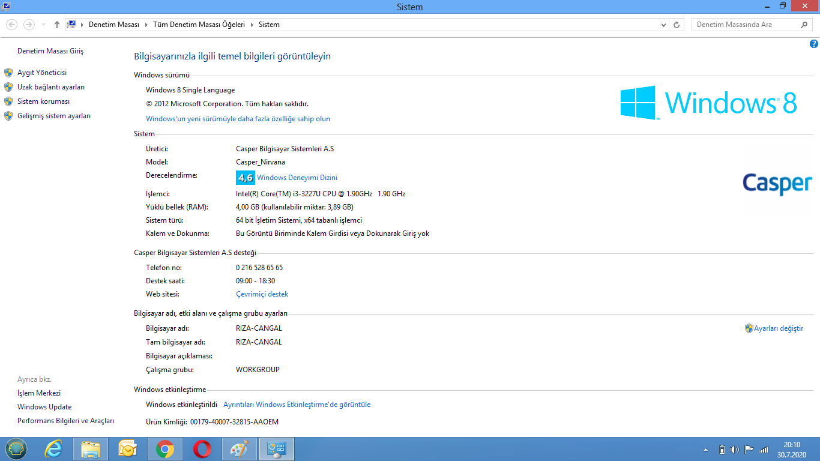Screen dimensions: 820x461
Task: Switch to Paint on the taskbar
Action: (x=240, y=449)
